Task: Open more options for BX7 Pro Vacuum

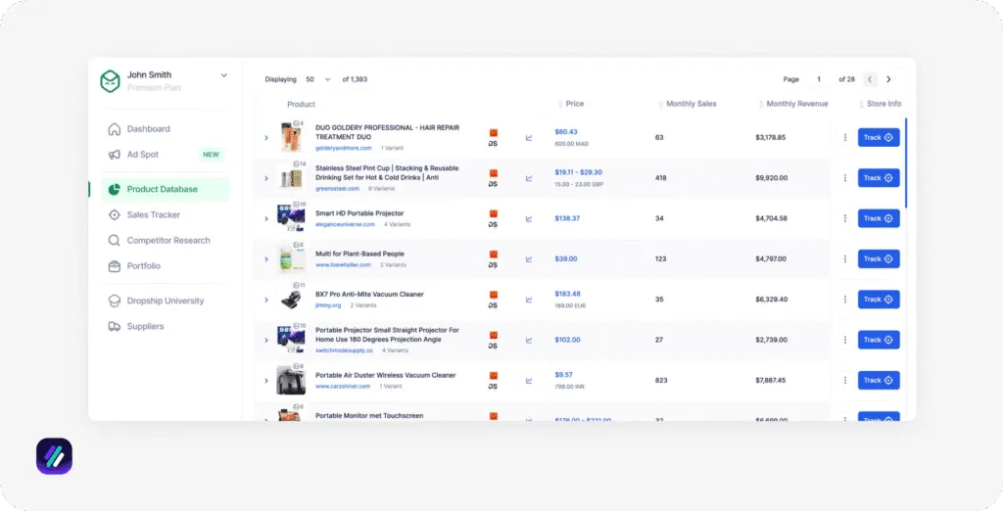Action: pos(845,300)
